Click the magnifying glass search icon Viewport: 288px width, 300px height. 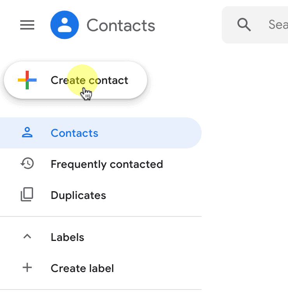pos(244,25)
